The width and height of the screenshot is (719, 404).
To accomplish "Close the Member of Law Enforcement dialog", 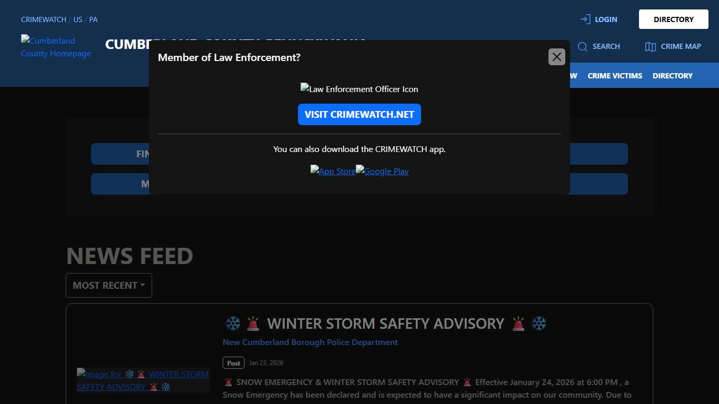I will (x=556, y=57).
